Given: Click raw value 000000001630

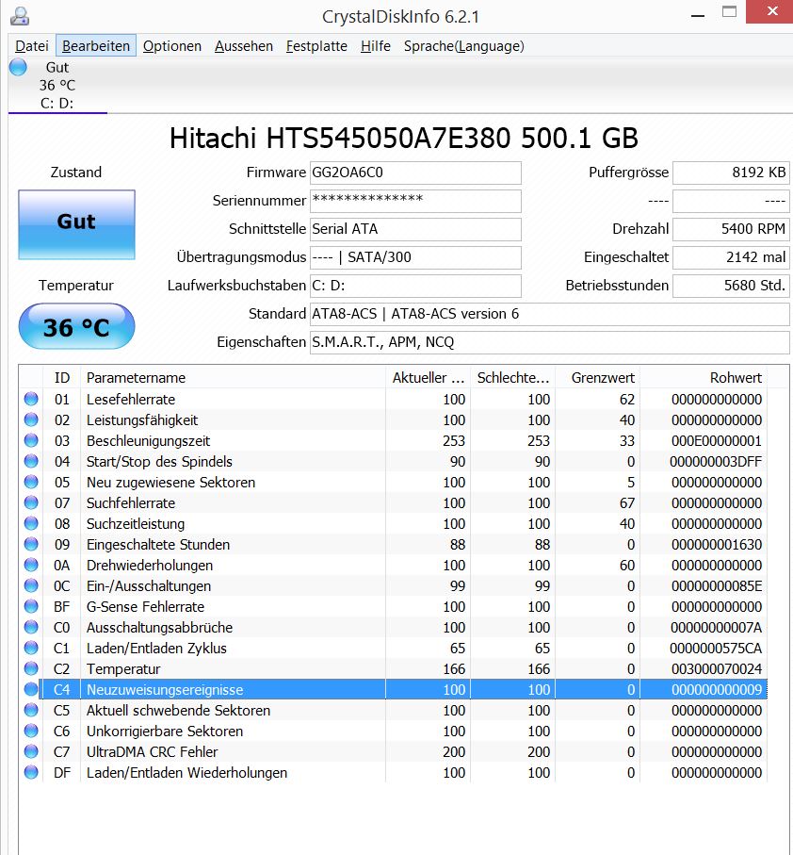Looking at the screenshot, I should (716, 544).
